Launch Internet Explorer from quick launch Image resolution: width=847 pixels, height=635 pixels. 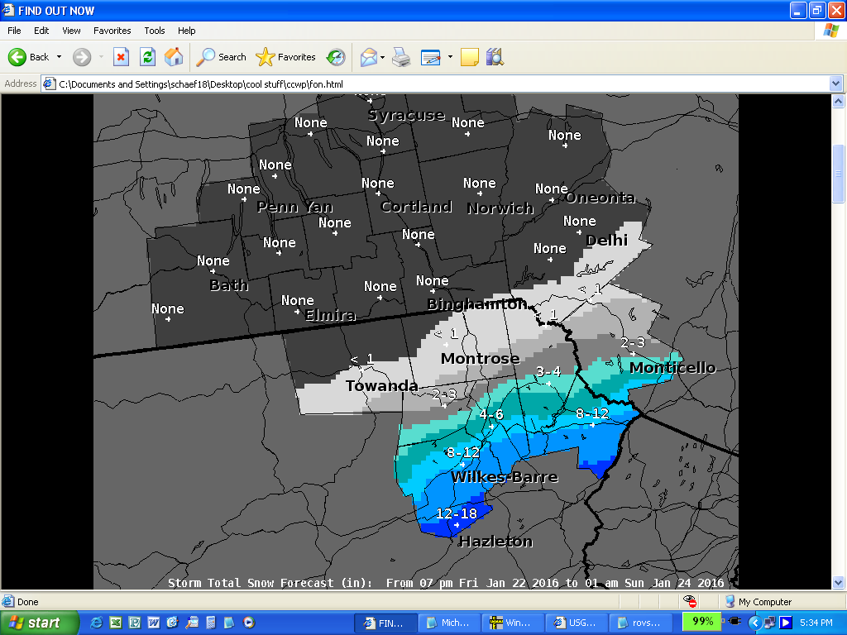click(96, 623)
